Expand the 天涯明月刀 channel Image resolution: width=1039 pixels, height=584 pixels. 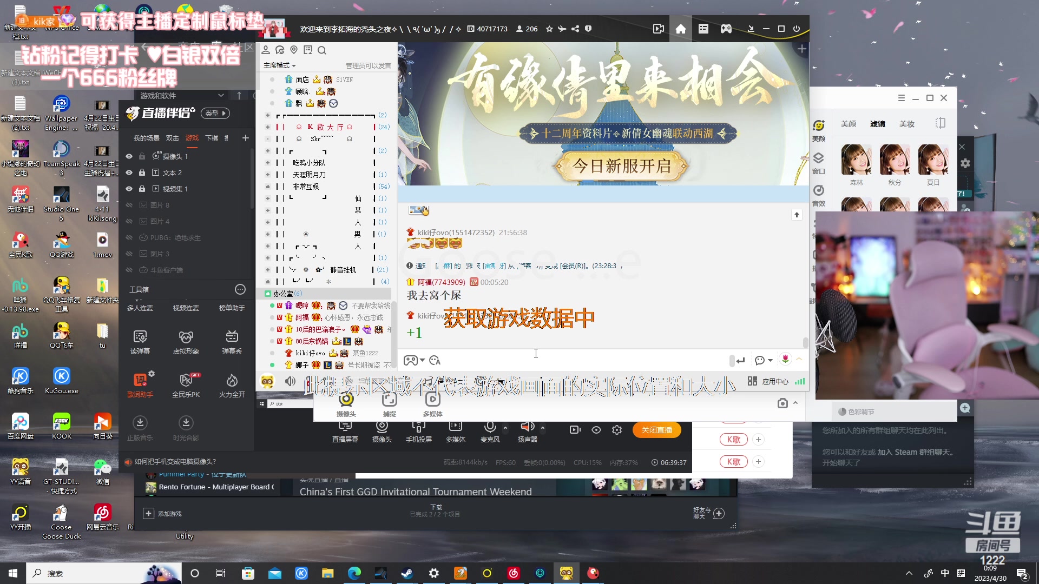[267, 175]
